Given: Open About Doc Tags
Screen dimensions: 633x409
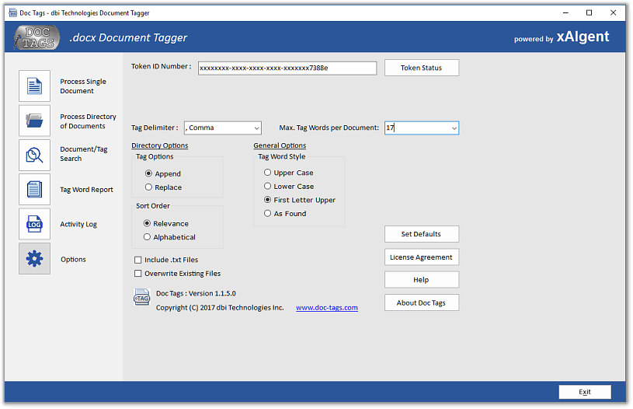Looking at the screenshot, I should [x=421, y=302].
